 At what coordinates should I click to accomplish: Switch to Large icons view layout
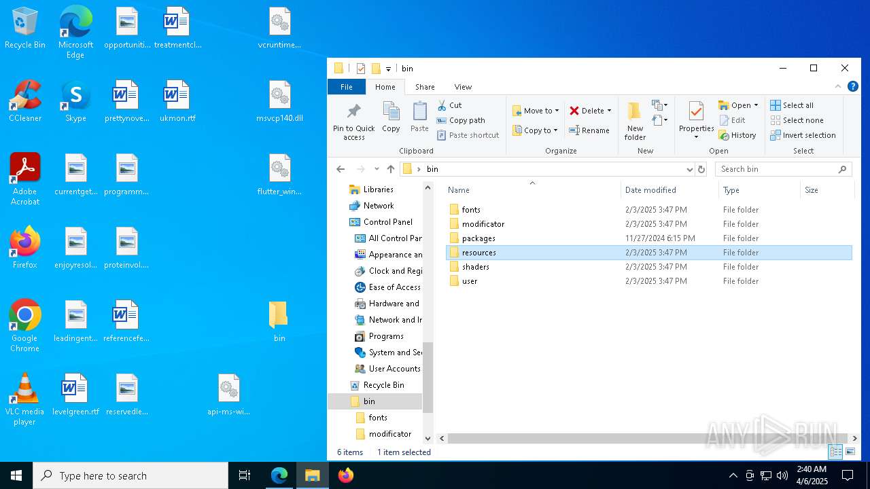click(x=850, y=452)
